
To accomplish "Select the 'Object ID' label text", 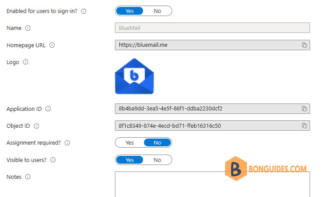I will (18, 126).
